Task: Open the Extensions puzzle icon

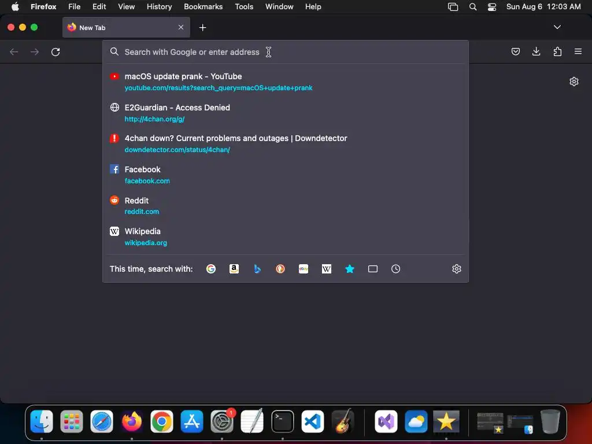Action: (x=557, y=51)
